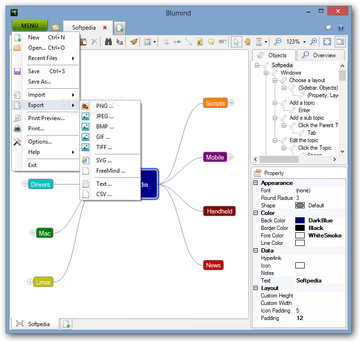The image size is (361, 343).
Task: Export as FreeMind ...
Action: [x=110, y=171]
